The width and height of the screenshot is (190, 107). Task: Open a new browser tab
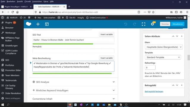coord(69,7)
